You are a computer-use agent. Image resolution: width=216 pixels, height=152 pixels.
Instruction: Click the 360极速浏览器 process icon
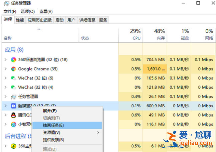[13, 60]
